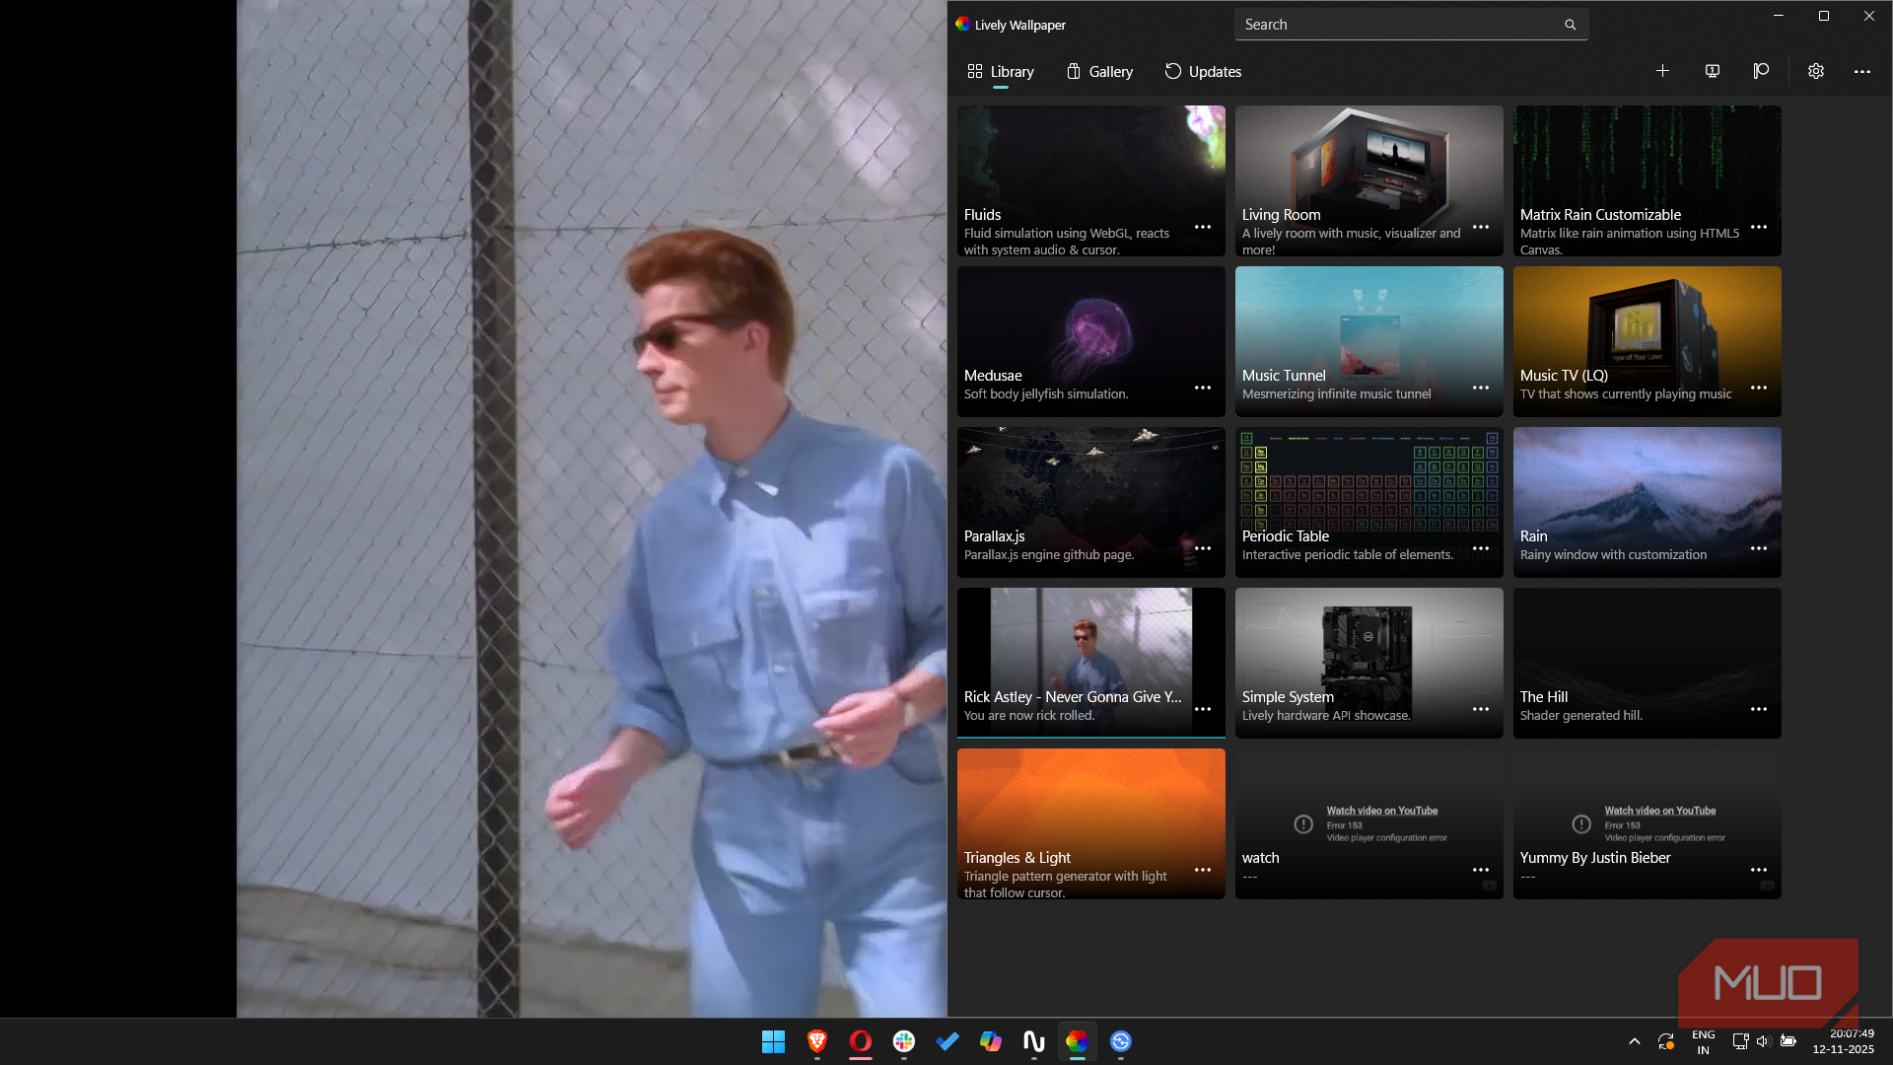The image size is (1893, 1065).
Task: Open the three-dot menu on Triangles & Light
Action: point(1203,870)
